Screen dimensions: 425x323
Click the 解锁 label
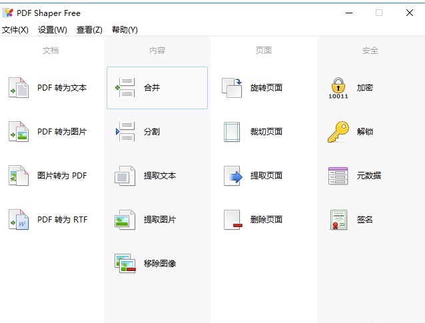(365, 131)
